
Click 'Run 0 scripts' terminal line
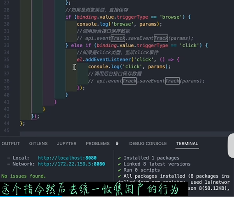click(x=142, y=170)
